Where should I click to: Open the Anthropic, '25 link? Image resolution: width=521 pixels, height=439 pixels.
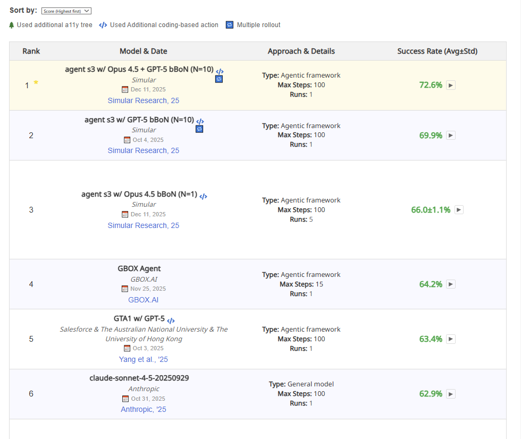[144, 409]
